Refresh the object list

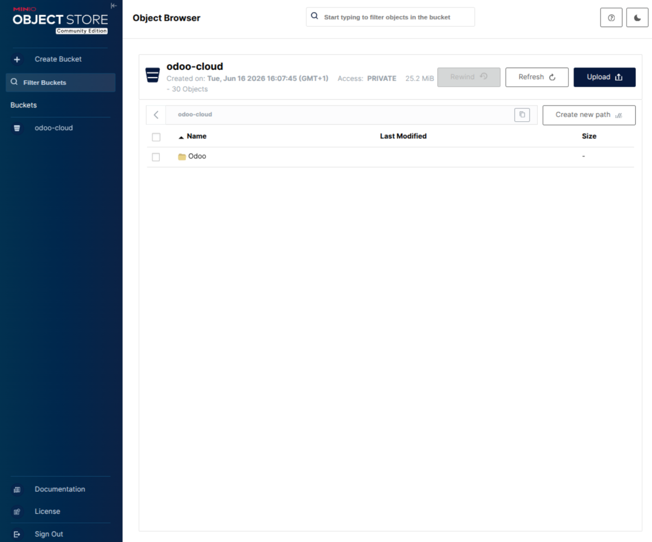tap(537, 77)
